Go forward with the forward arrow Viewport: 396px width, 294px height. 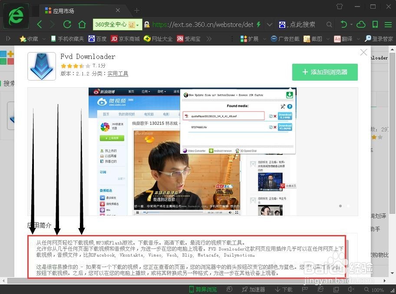(52, 24)
